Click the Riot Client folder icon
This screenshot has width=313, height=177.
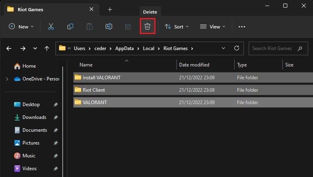[78, 90]
